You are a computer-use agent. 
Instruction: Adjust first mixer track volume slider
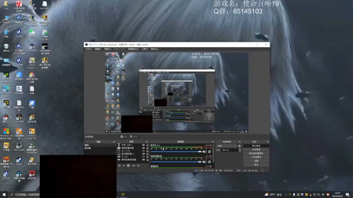[x=176, y=152]
